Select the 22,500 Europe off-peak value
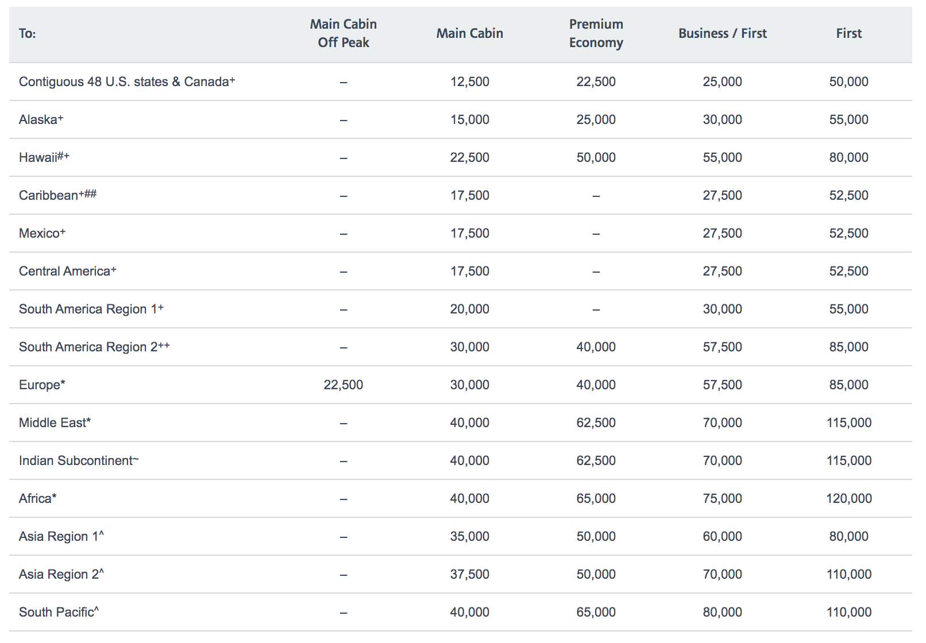The image size is (926, 643). coord(343,385)
